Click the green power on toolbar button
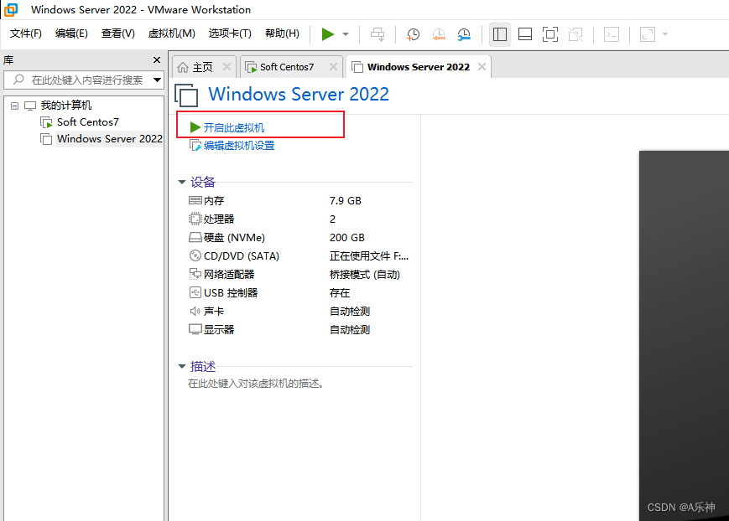Image resolution: width=729 pixels, height=521 pixels. pos(328,34)
